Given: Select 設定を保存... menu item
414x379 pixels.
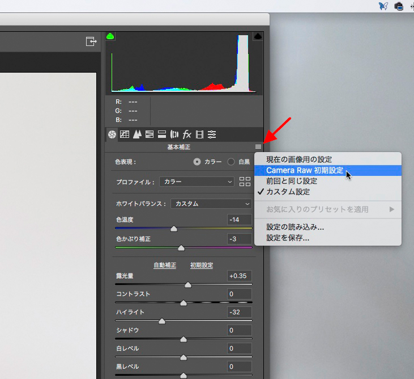Looking at the screenshot, I should pos(288,238).
